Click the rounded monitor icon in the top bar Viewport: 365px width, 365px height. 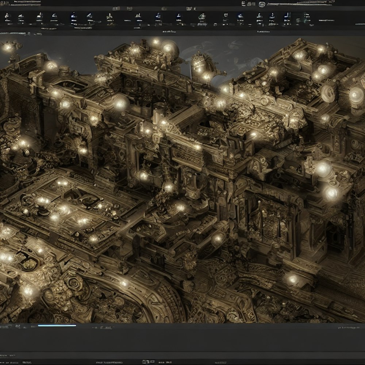click(262, 4)
